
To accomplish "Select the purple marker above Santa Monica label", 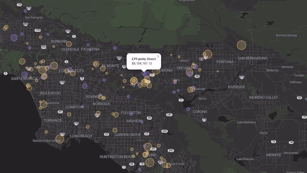I will point(25,75).
